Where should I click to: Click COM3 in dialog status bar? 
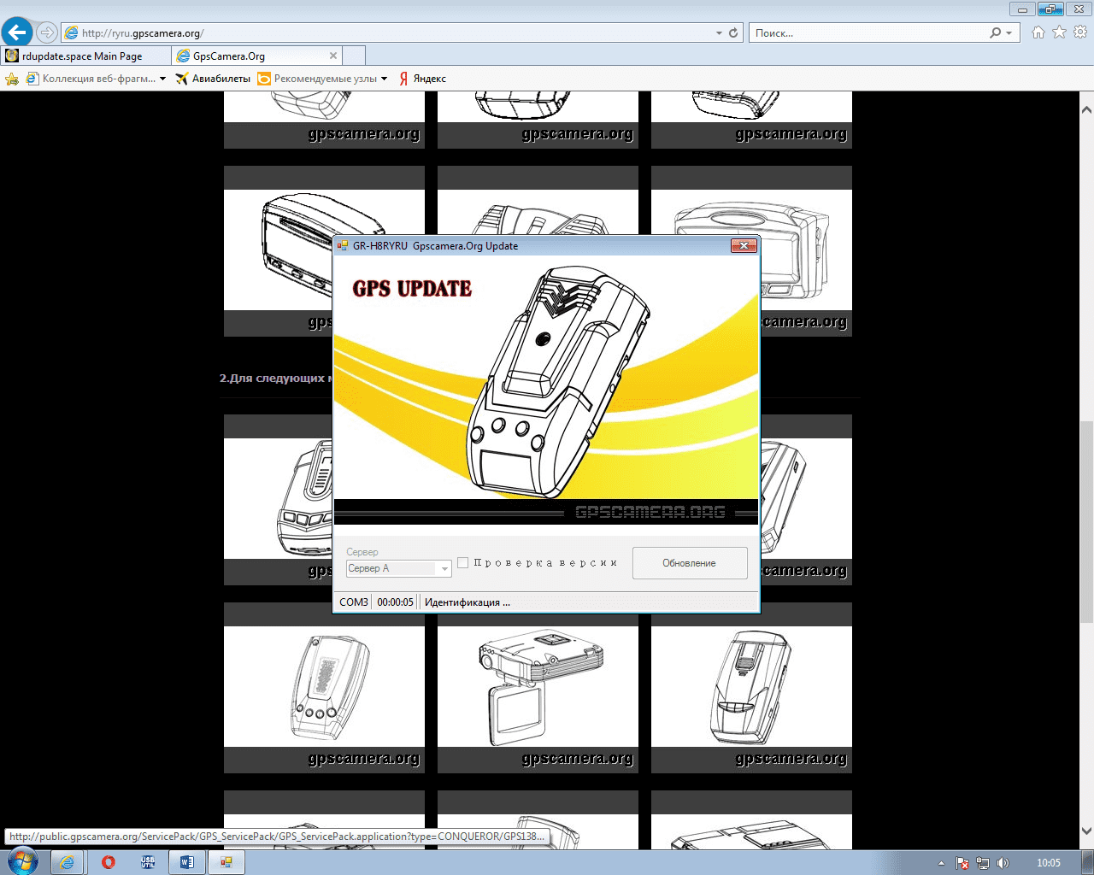(354, 602)
